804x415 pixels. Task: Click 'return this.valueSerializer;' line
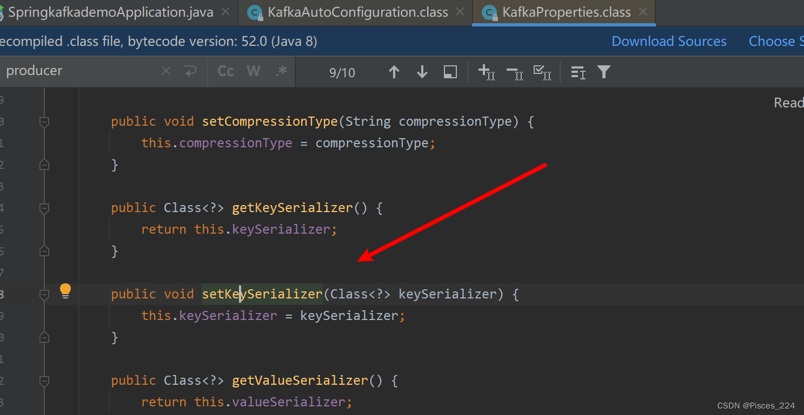coord(247,402)
